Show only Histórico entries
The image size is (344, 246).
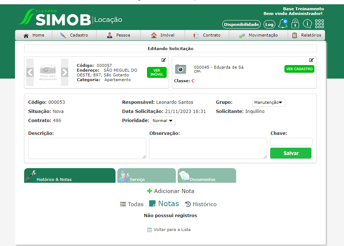[x=201, y=204]
